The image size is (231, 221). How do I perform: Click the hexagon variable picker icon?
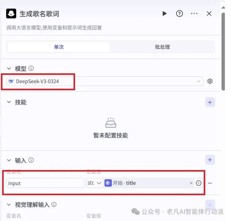coord(199,183)
